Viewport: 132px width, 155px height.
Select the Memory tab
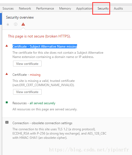click(65, 9)
